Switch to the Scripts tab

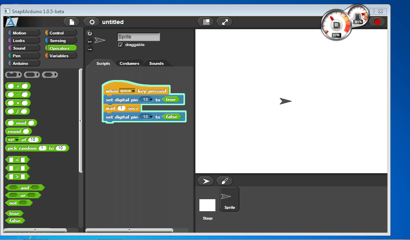coord(103,63)
